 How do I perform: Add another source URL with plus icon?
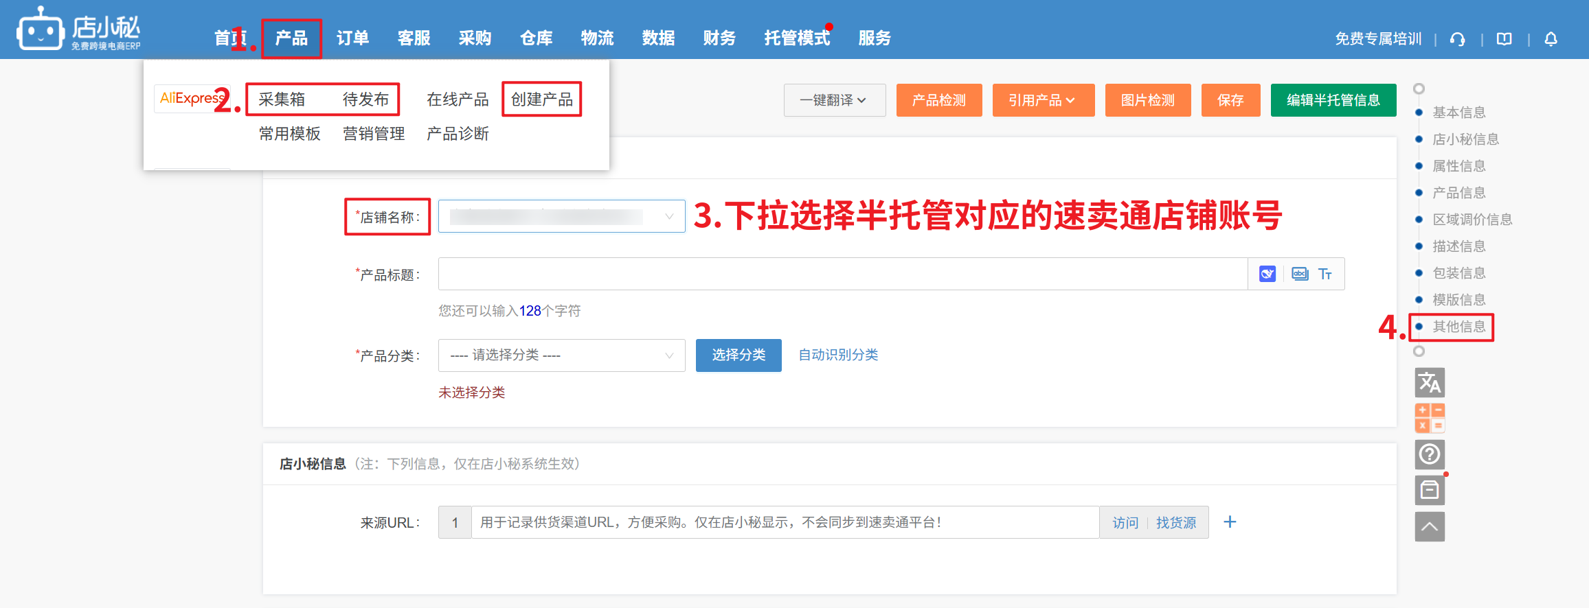[1230, 522]
